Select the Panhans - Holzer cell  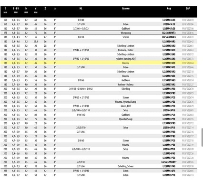[x=126, y=50]
